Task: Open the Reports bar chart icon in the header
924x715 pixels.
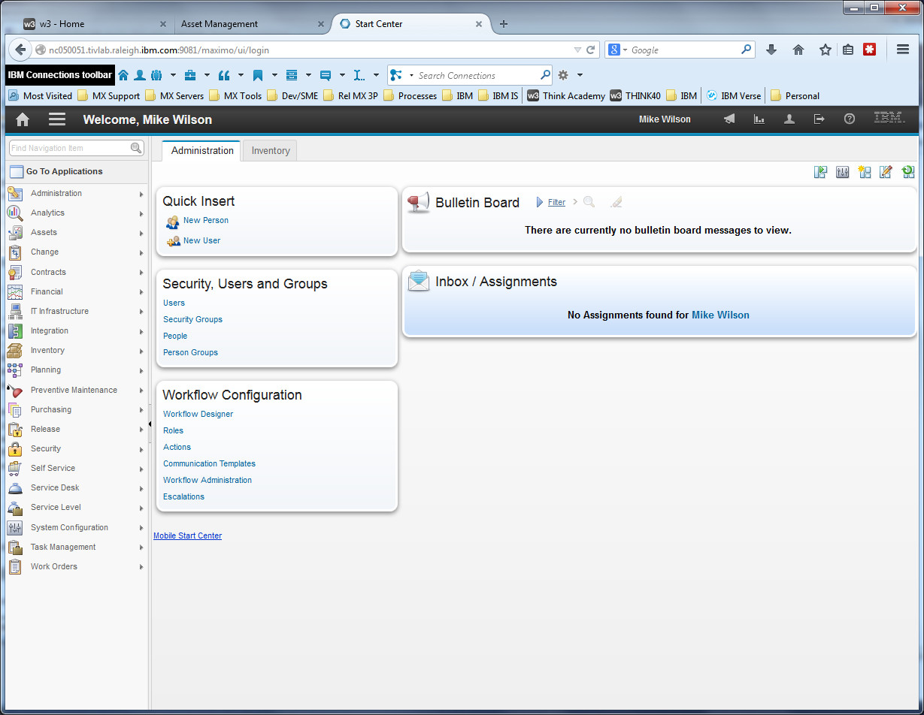Action: pos(759,119)
